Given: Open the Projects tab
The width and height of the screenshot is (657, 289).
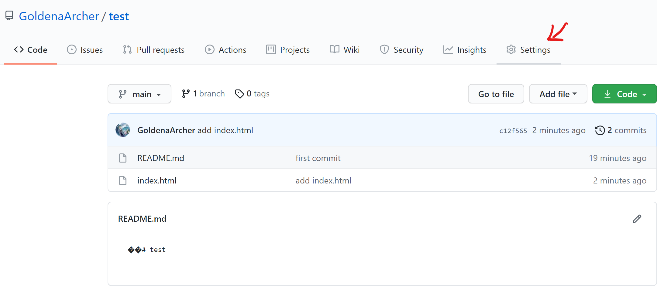Looking at the screenshot, I should 288,50.
